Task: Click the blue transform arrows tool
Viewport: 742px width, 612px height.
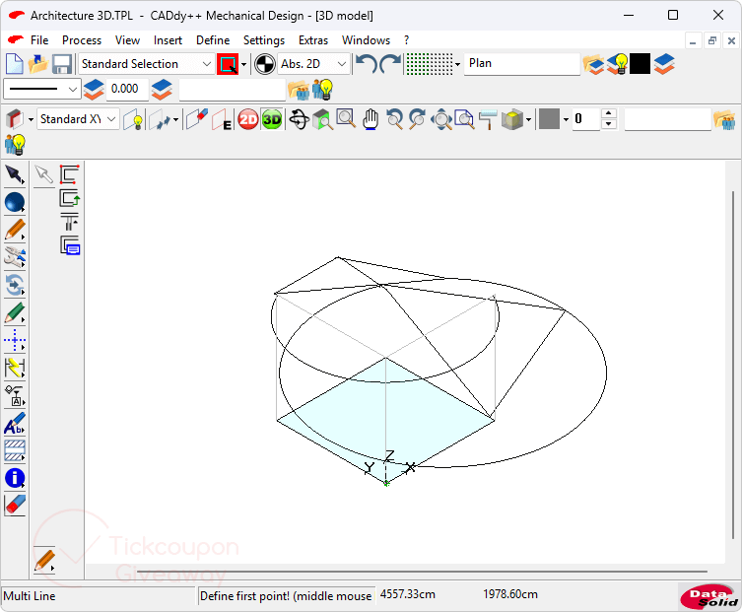Action: [x=15, y=285]
